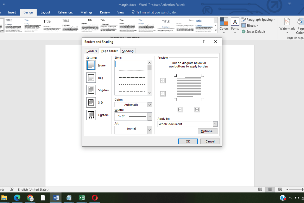Click the OK button
304x203 pixels.
pyautogui.click(x=188, y=141)
